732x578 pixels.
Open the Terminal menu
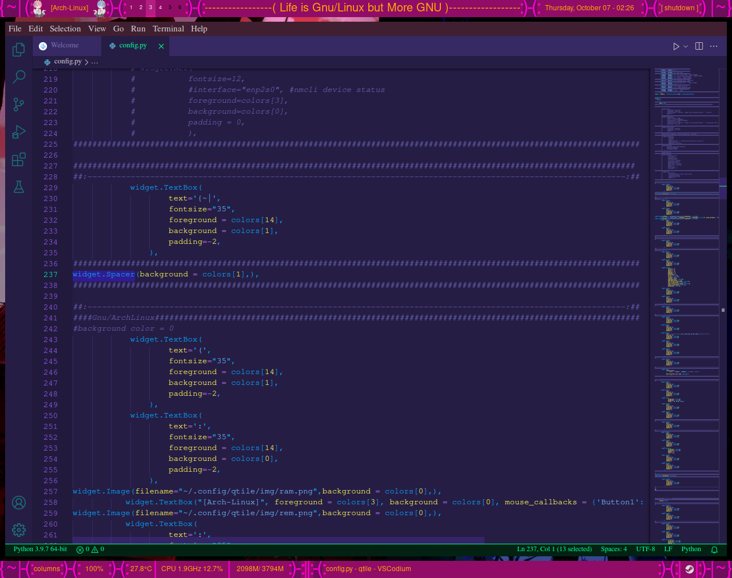click(168, 29)
